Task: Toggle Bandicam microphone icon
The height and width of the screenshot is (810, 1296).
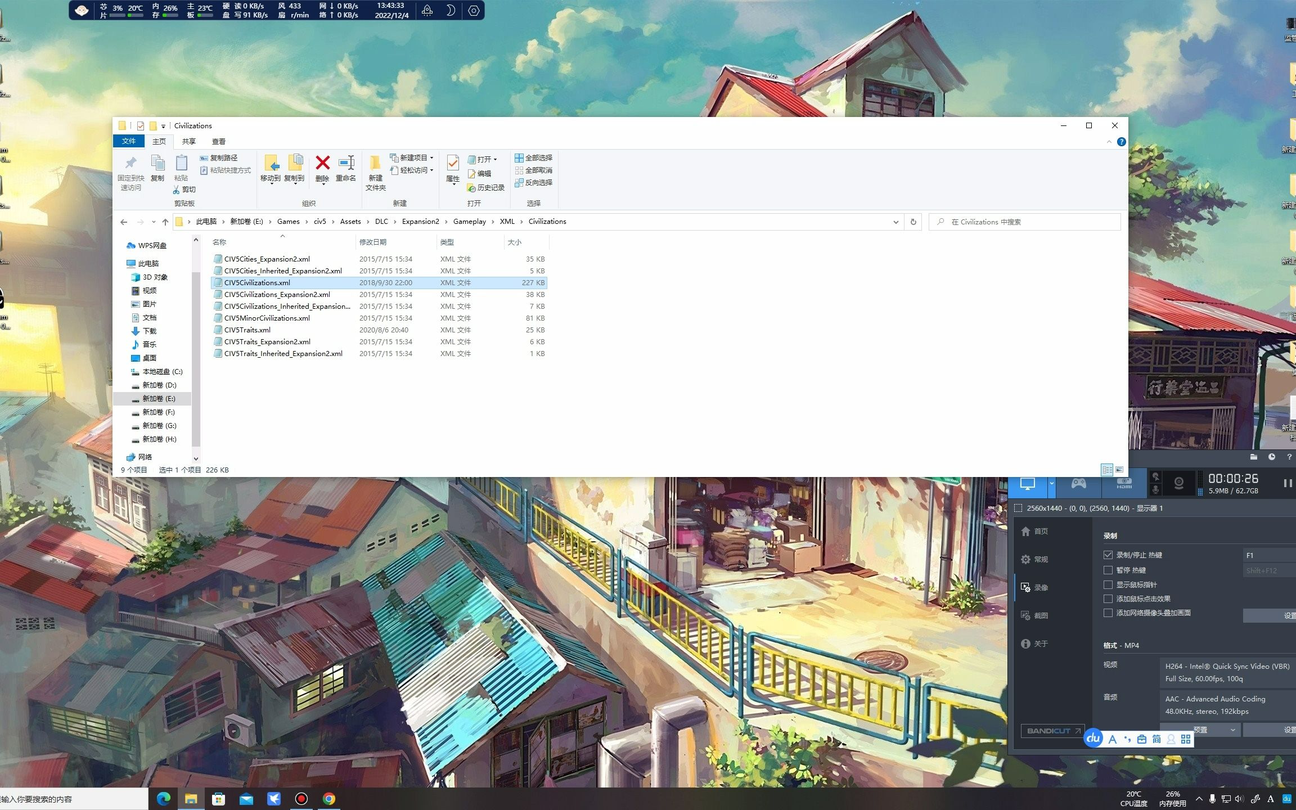Action: pyautogui.click(x=1155, y=490)
